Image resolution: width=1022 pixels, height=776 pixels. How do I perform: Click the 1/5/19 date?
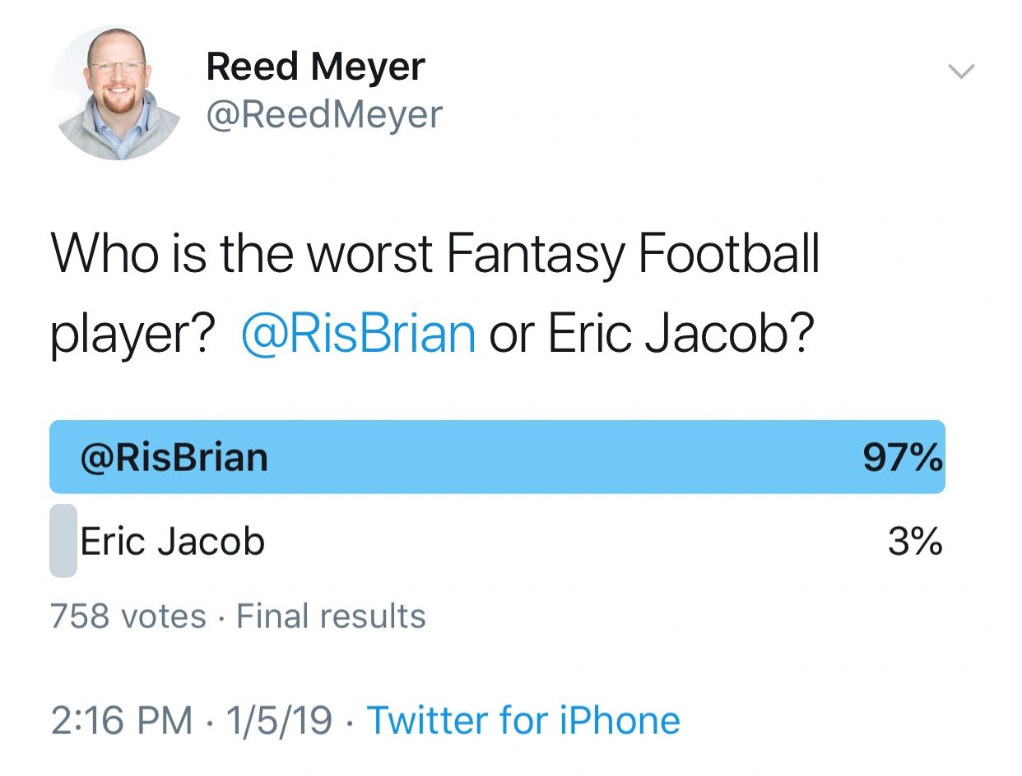pyautogui.click(x=279, y=721)
